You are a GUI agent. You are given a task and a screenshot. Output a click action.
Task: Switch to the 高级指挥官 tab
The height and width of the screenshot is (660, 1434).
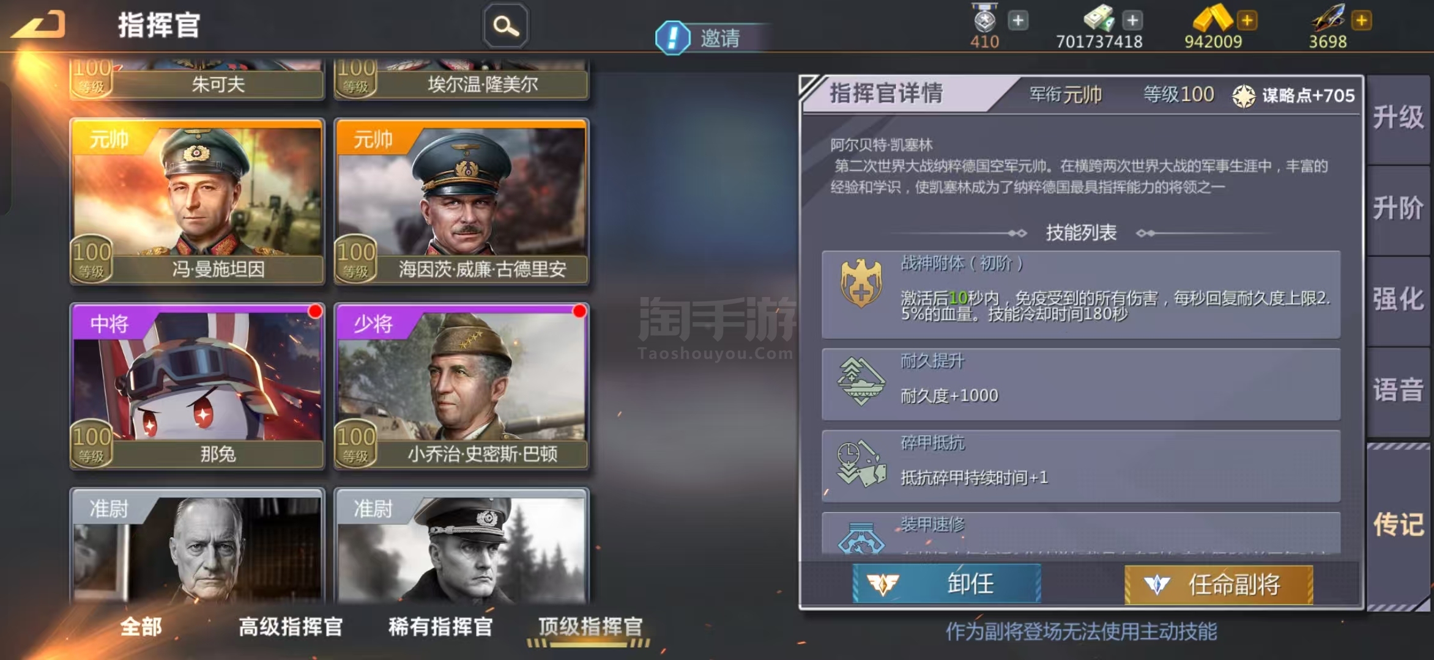coord(291,626)
